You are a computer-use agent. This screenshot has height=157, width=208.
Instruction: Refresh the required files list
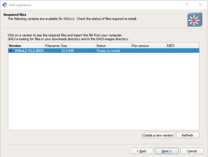187,135
